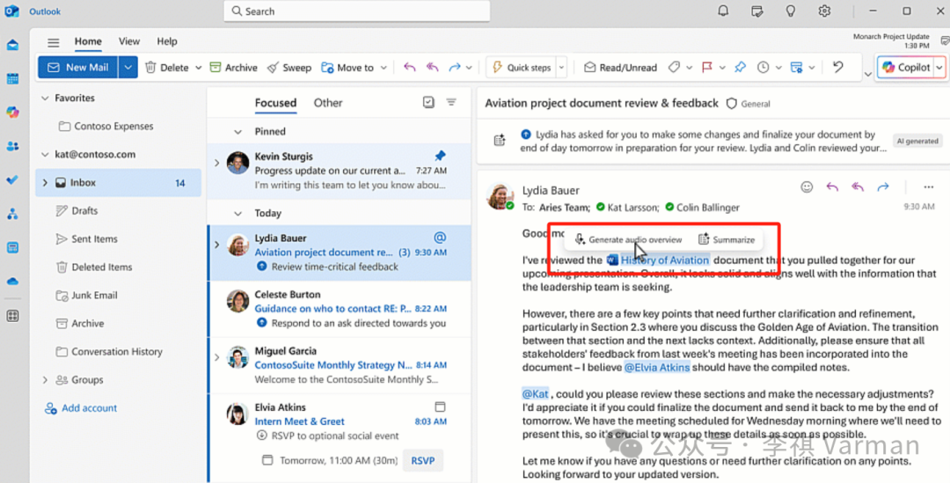The height and width of the screenshot is (483, 950).
Task: Open Copilot dropdown arrow
Action: pos(939,67)
